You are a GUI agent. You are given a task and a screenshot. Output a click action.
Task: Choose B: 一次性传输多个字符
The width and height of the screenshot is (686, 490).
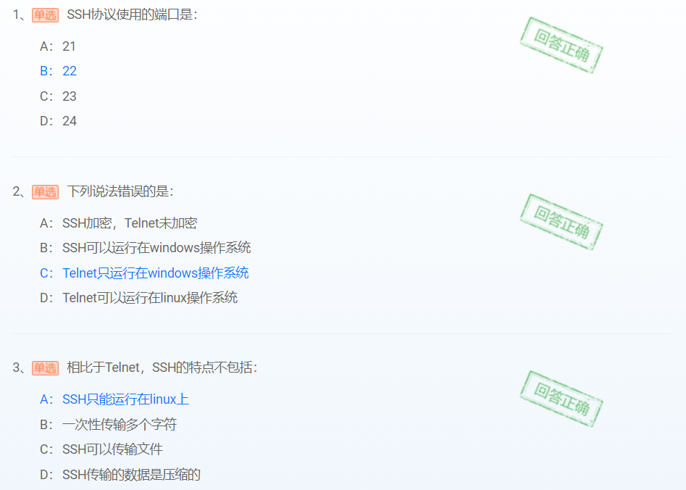pos(108,424)
